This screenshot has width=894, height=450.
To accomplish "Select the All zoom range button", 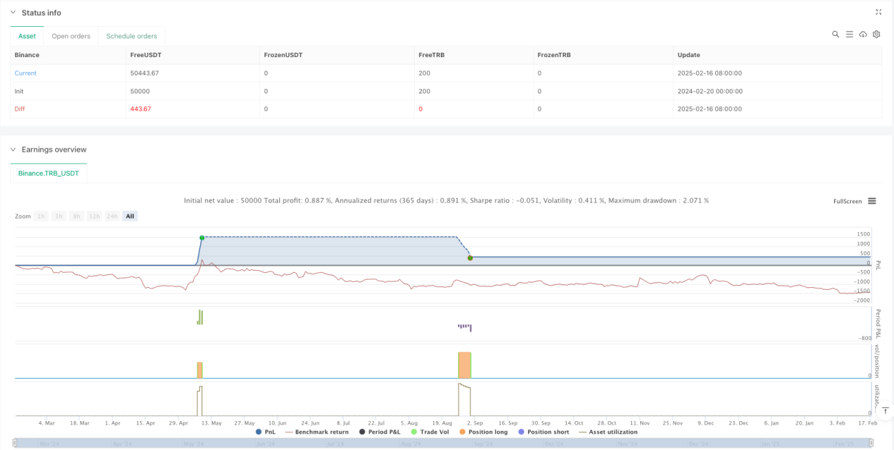I will (130, 216).
